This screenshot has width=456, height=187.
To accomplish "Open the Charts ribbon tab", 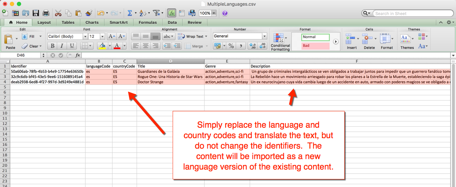I will point(92,22).
